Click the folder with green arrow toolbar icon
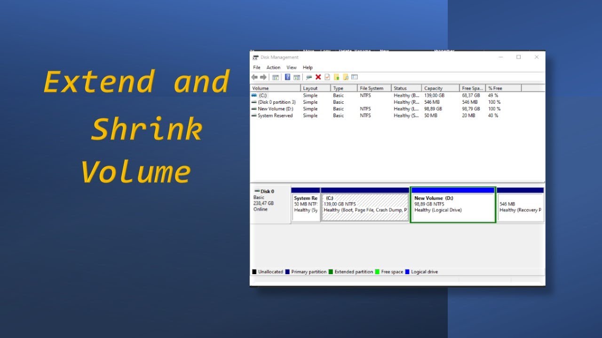Viewport: 602px width, 338px height. (337, 77)
